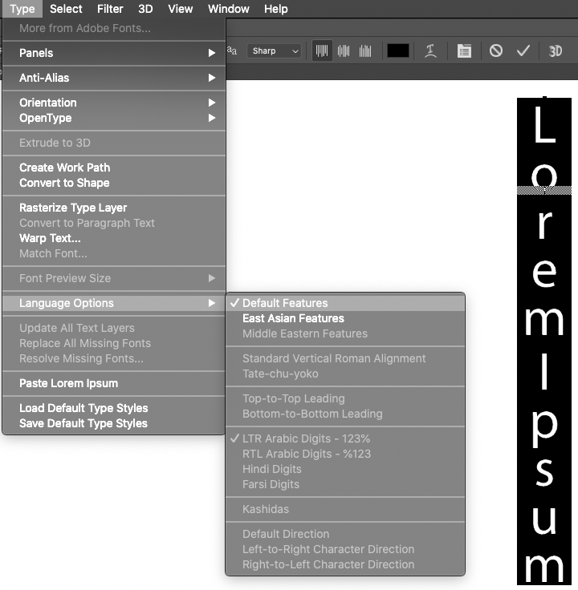Select RTL Arabic Digits - %123
Screen dimensions: 578x590
pos(345,454)
